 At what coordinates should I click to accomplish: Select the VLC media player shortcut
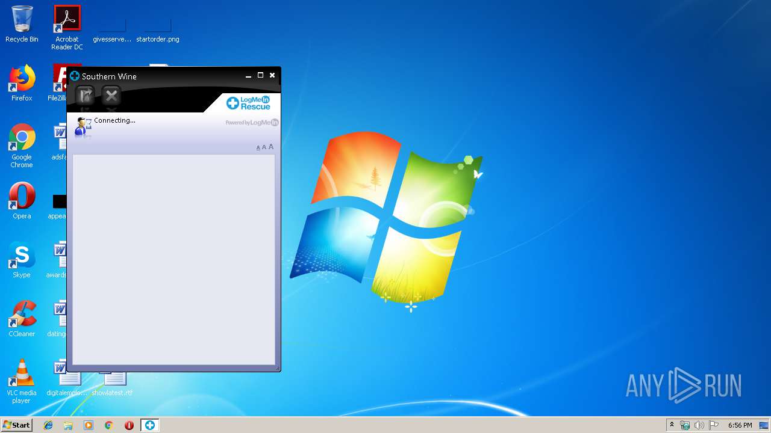22,381
